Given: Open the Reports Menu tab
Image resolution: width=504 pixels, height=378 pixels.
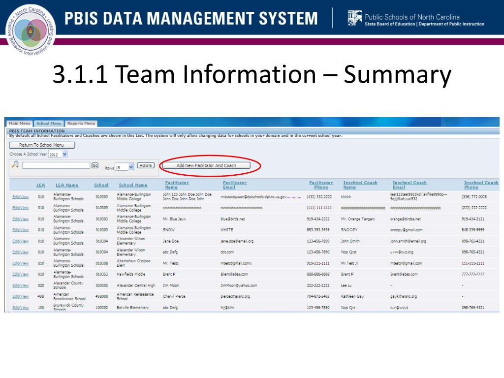Looking at the screenshot, I should click(81, 124).
